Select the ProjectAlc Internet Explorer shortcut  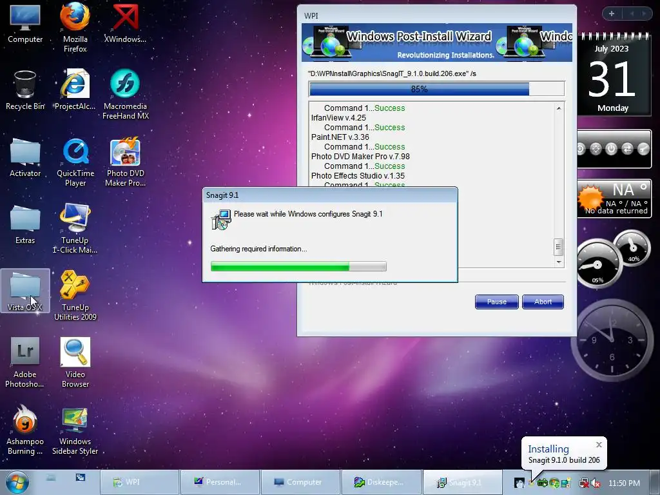tap(75, 90)
